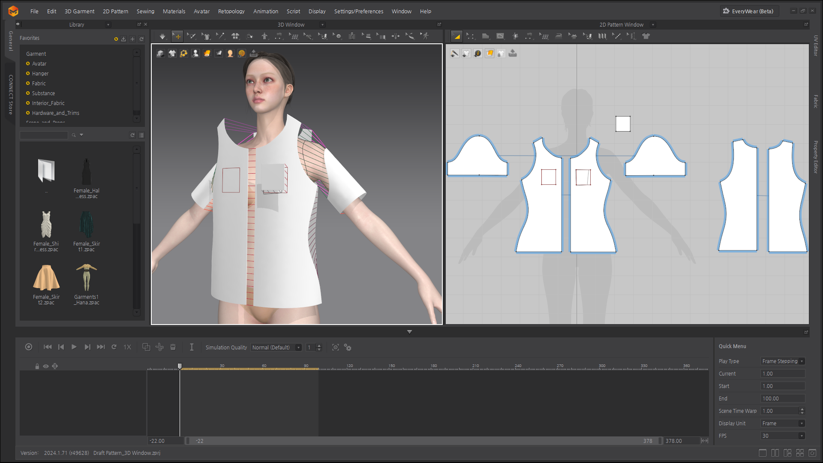
Task: Click the trash delete keyframe icon
Action: click(x=173, y=347)
